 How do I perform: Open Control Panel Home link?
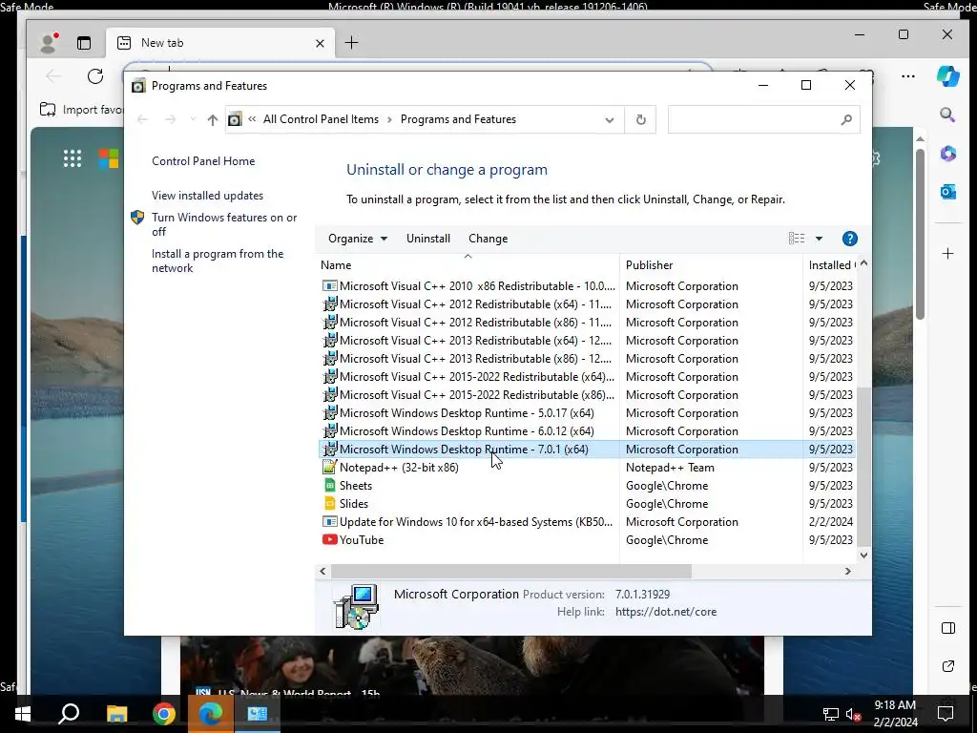[203, 161]
